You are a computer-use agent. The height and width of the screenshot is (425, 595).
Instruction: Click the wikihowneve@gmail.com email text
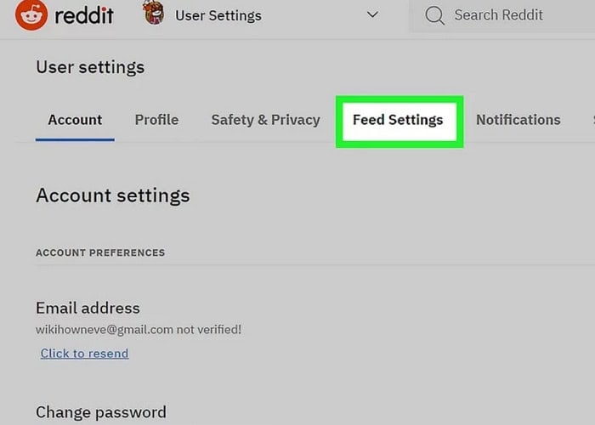105,330
